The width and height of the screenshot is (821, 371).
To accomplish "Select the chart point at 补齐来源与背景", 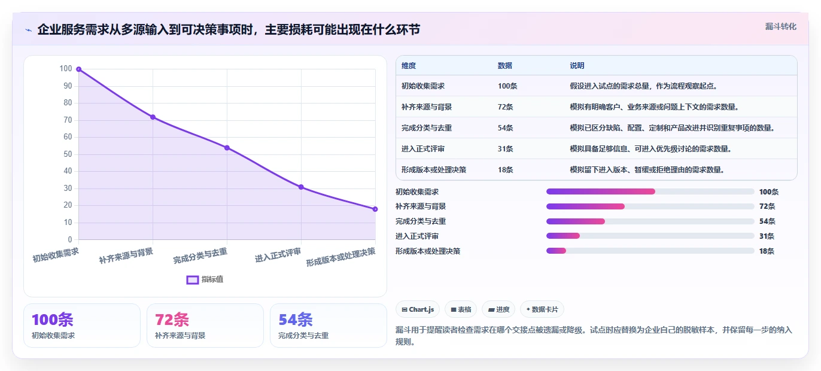I will 153,117.
